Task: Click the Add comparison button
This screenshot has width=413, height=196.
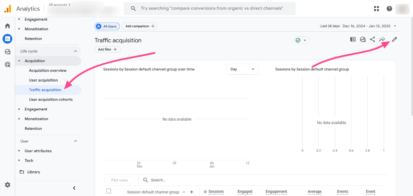Action: coord(139,26)
